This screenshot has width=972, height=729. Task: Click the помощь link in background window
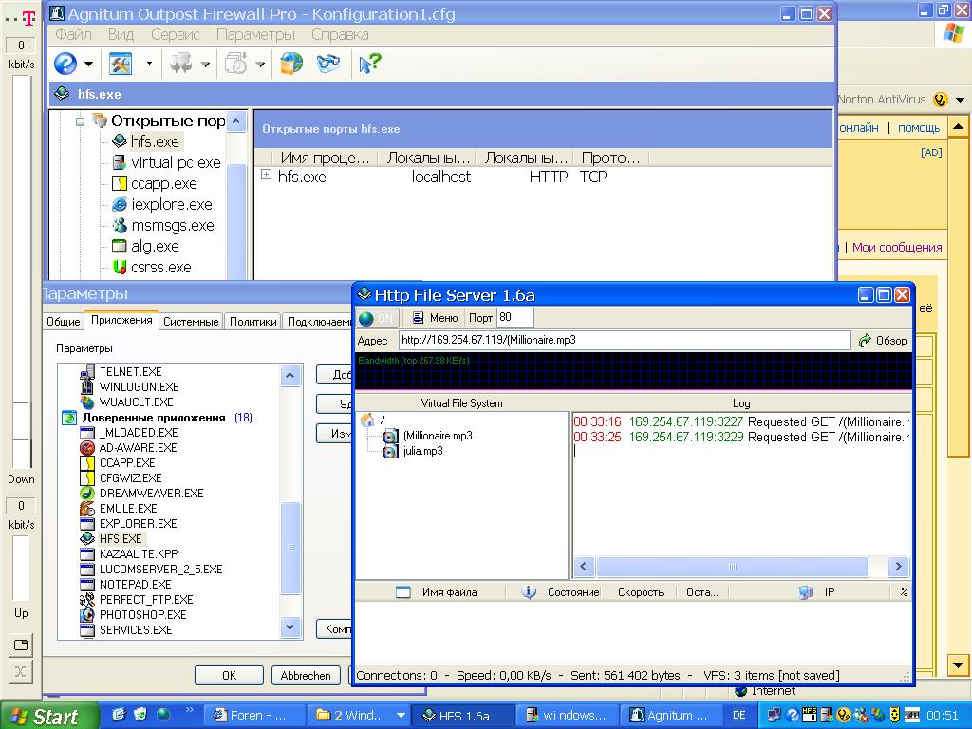(x=919, y=128)
